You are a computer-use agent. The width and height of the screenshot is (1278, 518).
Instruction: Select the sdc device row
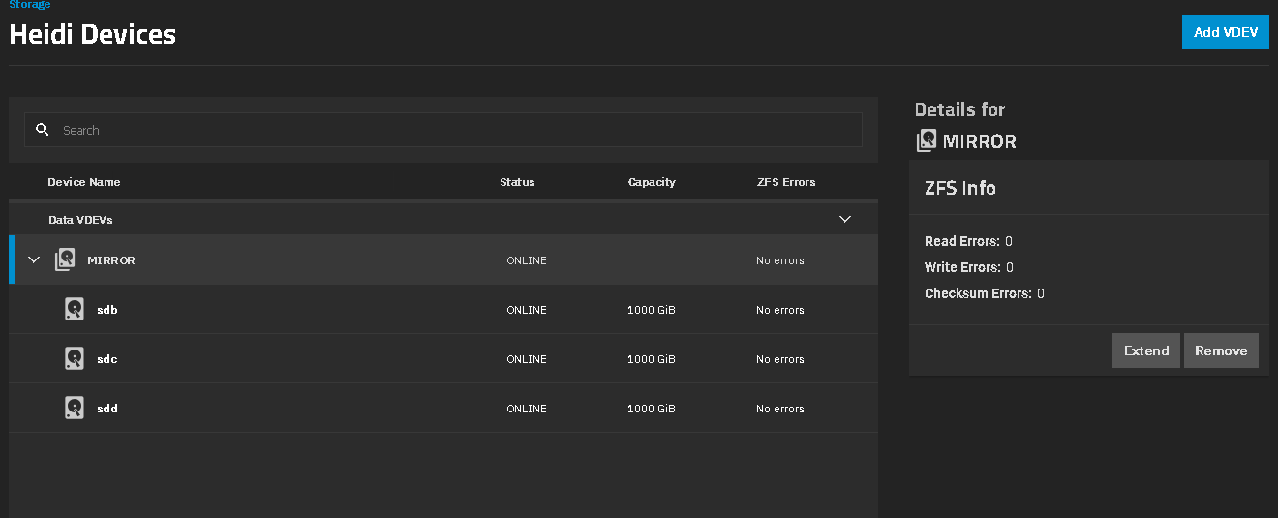(x=443, y=358)
